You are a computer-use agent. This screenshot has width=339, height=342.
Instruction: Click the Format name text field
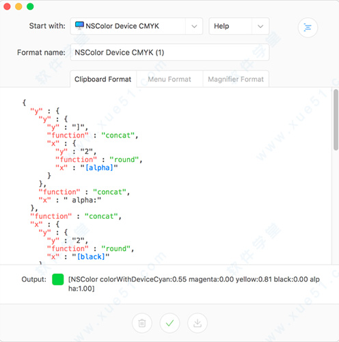point(169,53)
